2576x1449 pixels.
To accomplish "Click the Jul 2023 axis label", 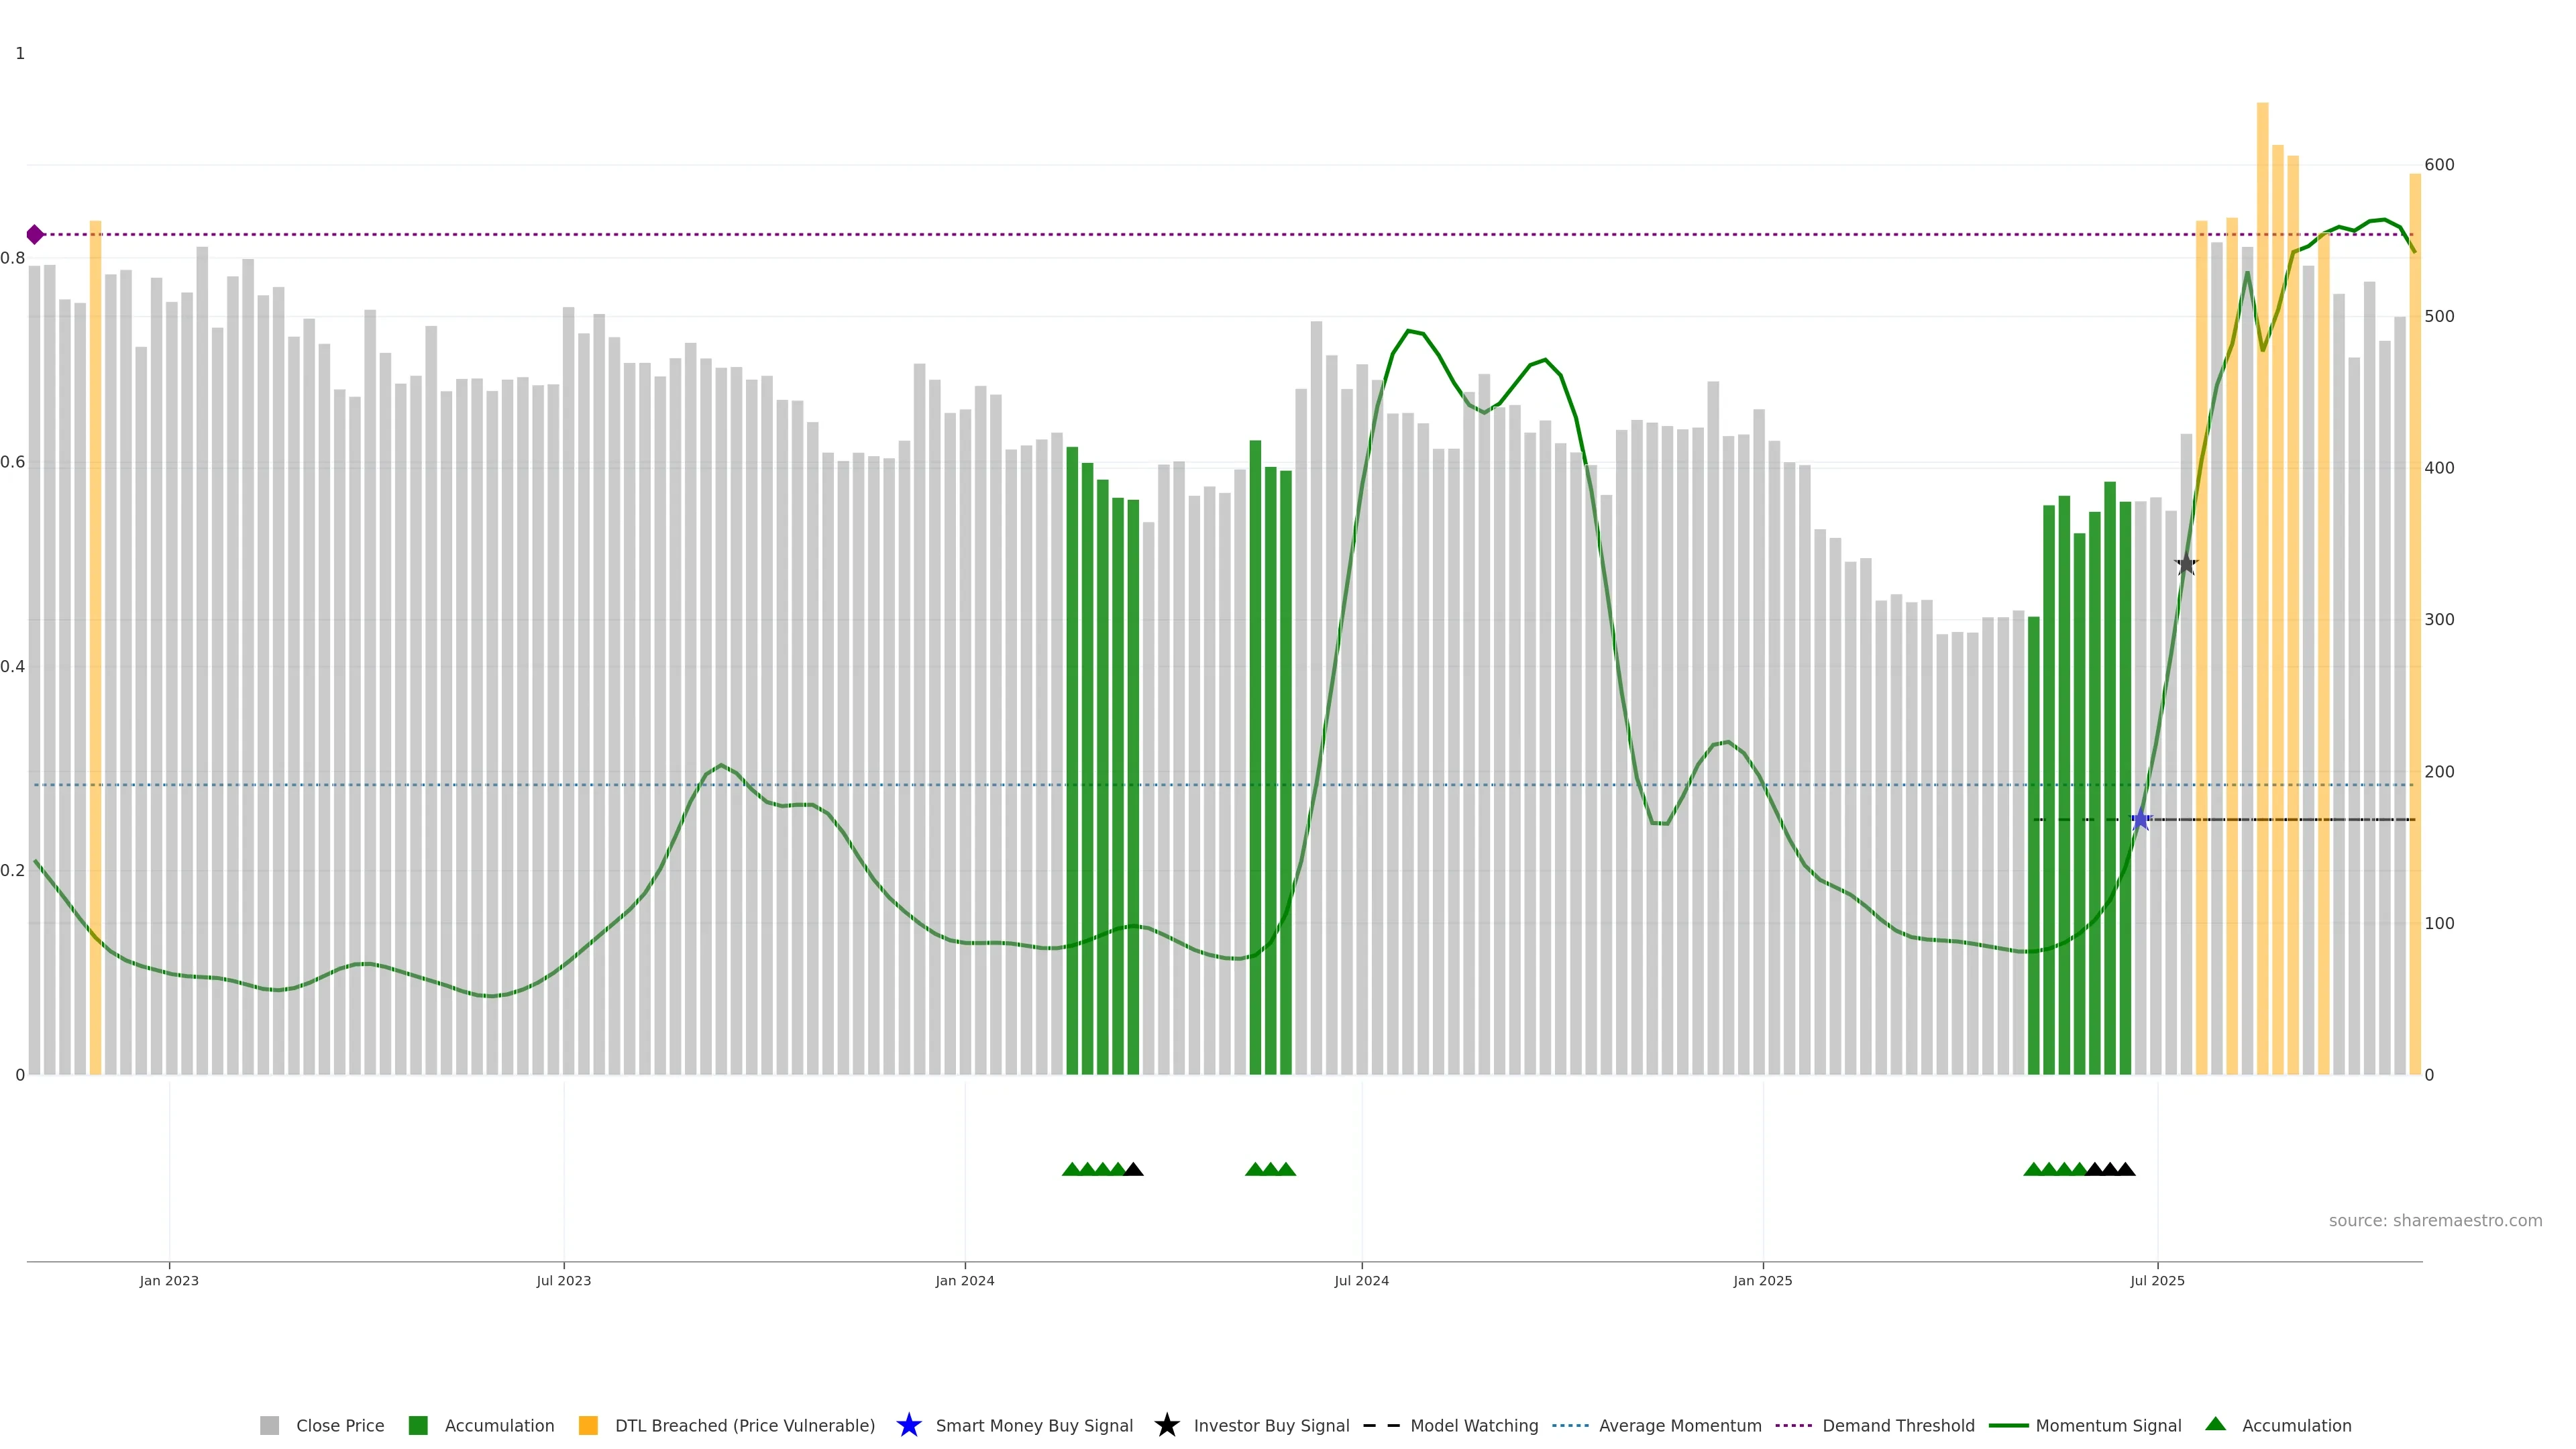I will (x=563, y=1281).
